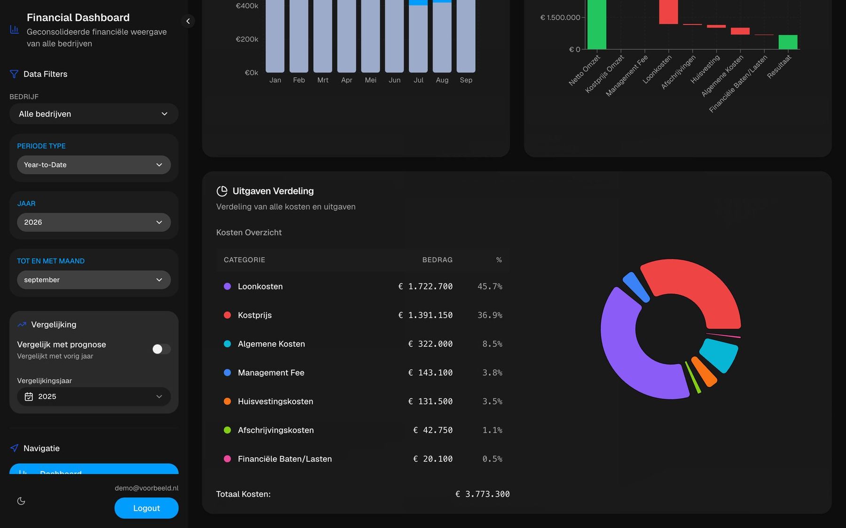The image size is (846, 528).
Task: Open the Periode Type dropdown showing Year-to-Date
Action: pos(94,165)
